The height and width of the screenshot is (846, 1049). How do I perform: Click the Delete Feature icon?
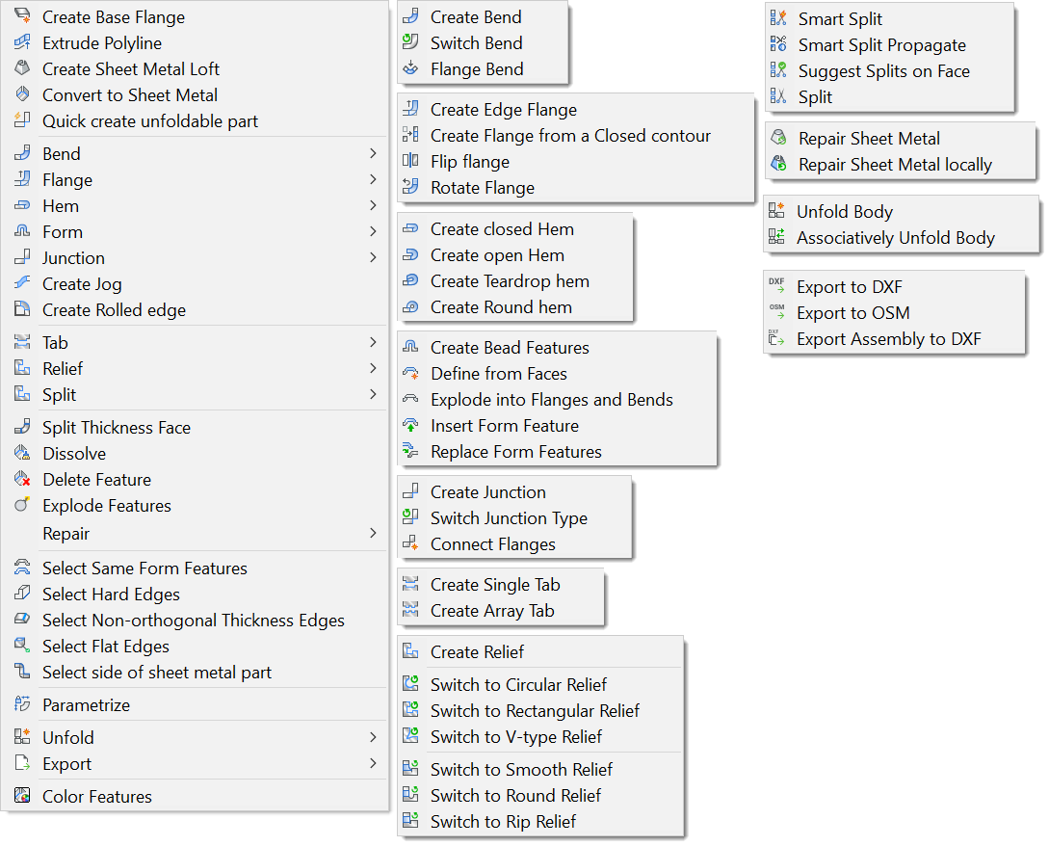(23, 480)
